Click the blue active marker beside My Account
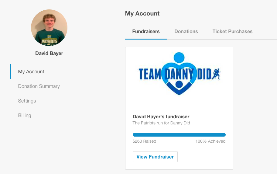The image size is (277, 174). 10,71
